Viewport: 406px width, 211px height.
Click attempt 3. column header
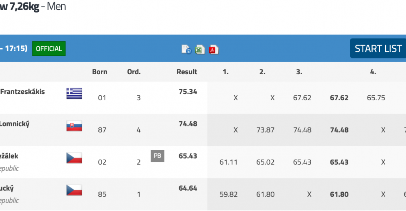[299, 72]
